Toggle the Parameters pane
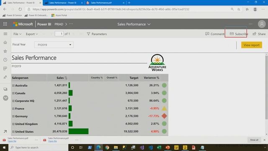This screenshot has height=151, width=268. [97, 34]
